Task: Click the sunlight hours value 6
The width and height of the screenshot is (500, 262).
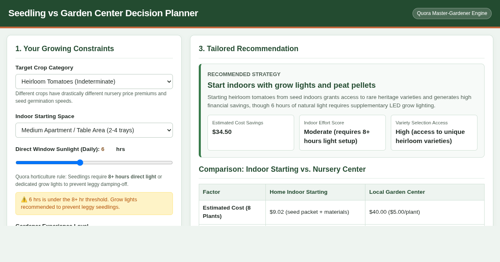Action: point(103,149)
